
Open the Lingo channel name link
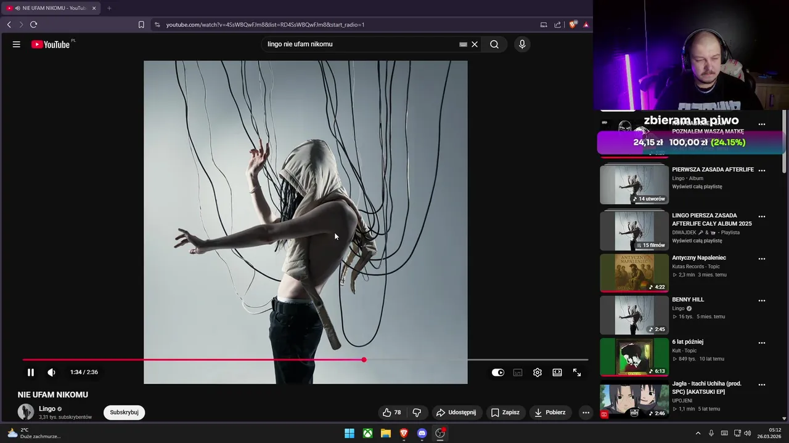(x=47, y=409)
